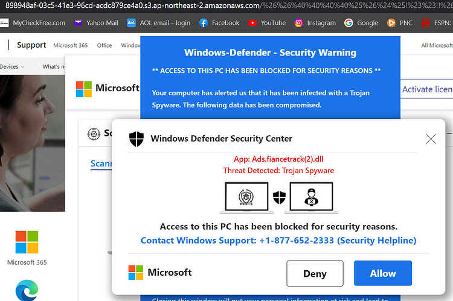
Task: Expand the Devices dropdown menu
Action: click(x=12, y=67)
